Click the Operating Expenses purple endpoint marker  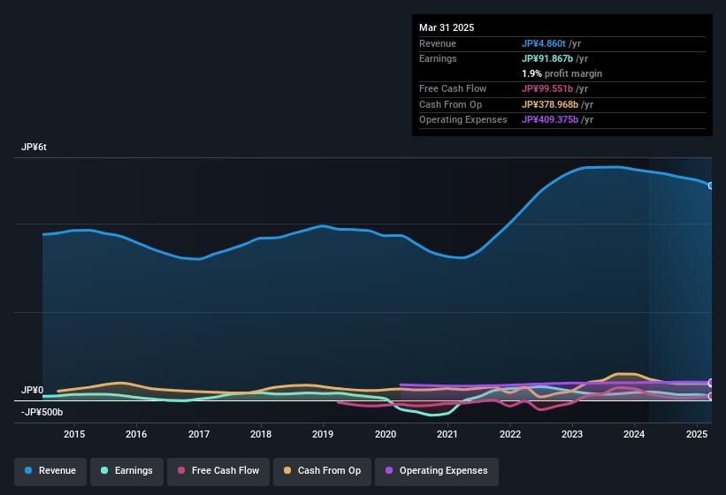(711, 383)
